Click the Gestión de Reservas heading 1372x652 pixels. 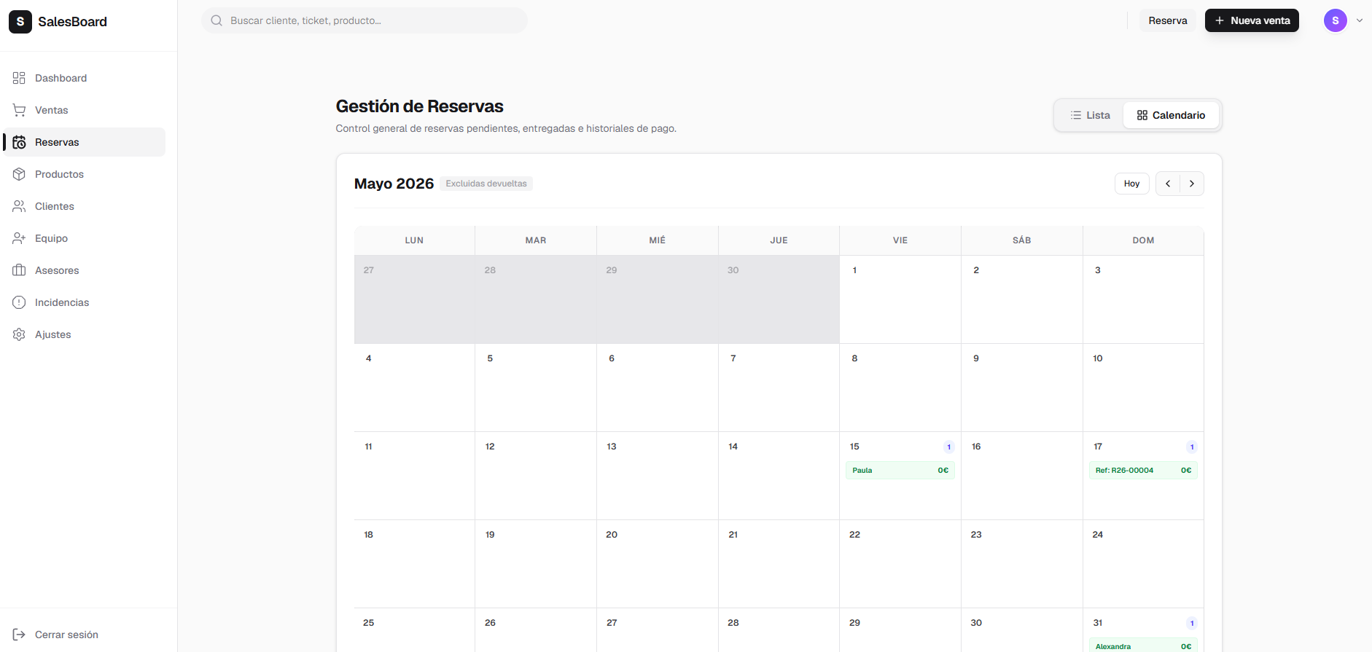(419, 106)
